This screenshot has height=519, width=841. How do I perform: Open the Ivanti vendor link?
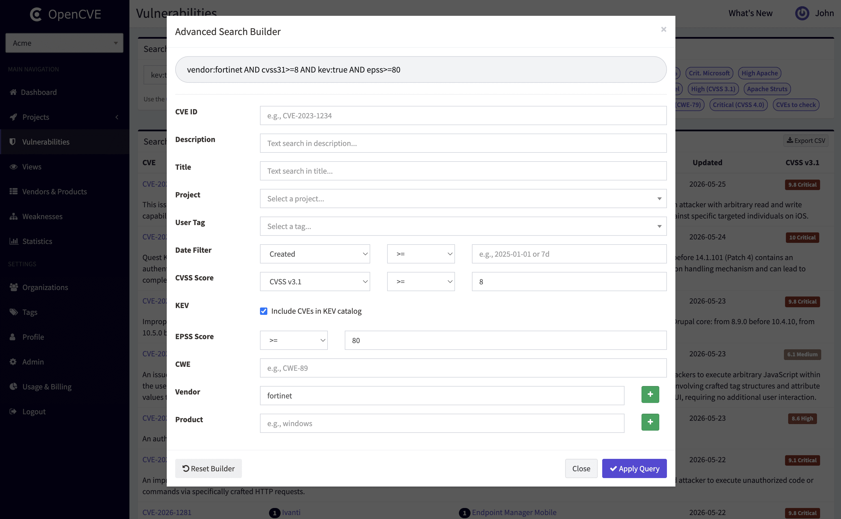[x=291, y=512]
